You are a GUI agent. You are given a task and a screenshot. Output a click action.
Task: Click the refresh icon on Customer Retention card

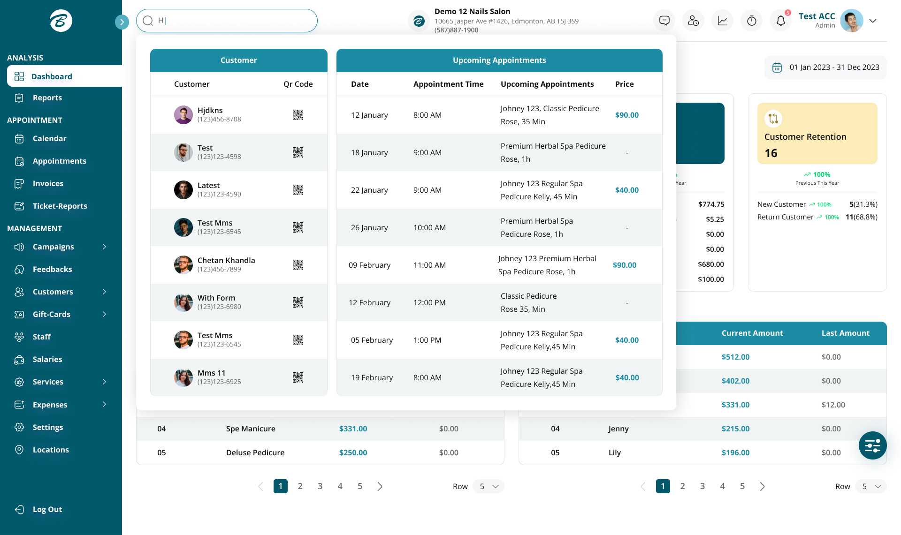tap(774, 118)
